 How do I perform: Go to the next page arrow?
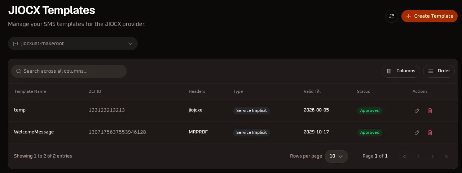[432, 156]
